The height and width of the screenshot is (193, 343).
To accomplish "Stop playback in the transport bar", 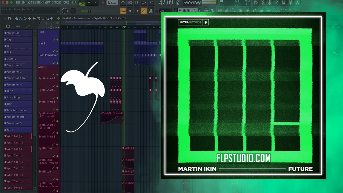I will [x=96, y=3].
